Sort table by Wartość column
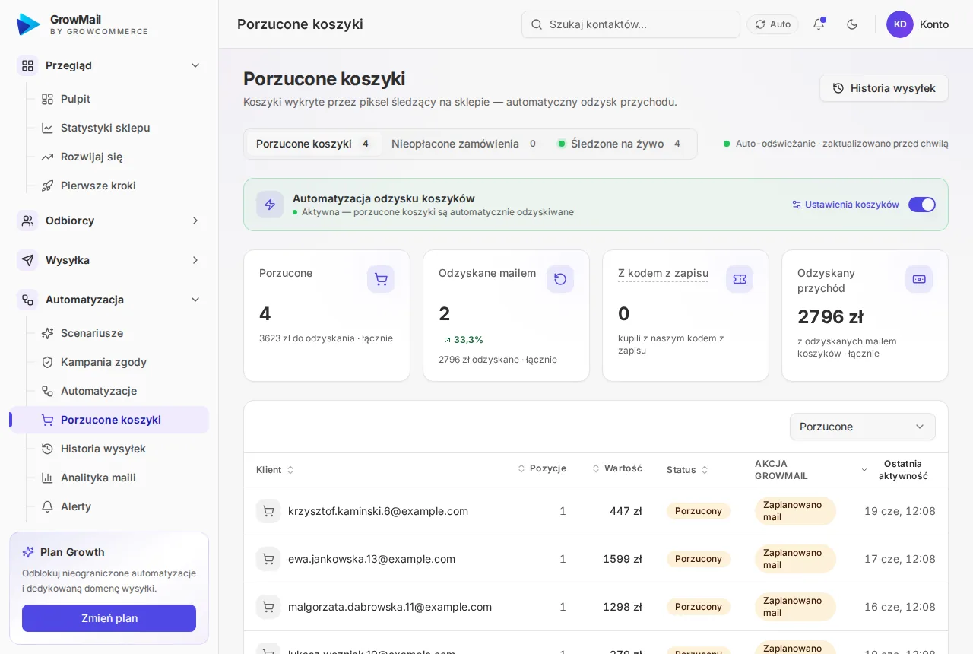 [x=617, y=468]
